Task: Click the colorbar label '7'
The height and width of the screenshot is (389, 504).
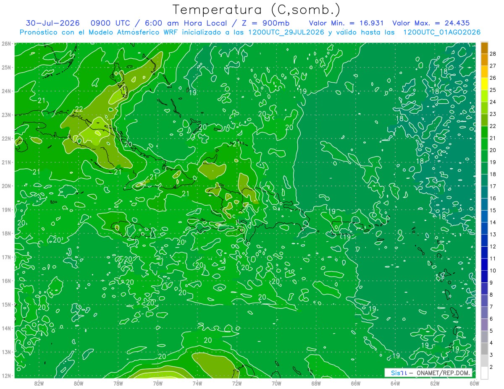Action: coord(491,307)
